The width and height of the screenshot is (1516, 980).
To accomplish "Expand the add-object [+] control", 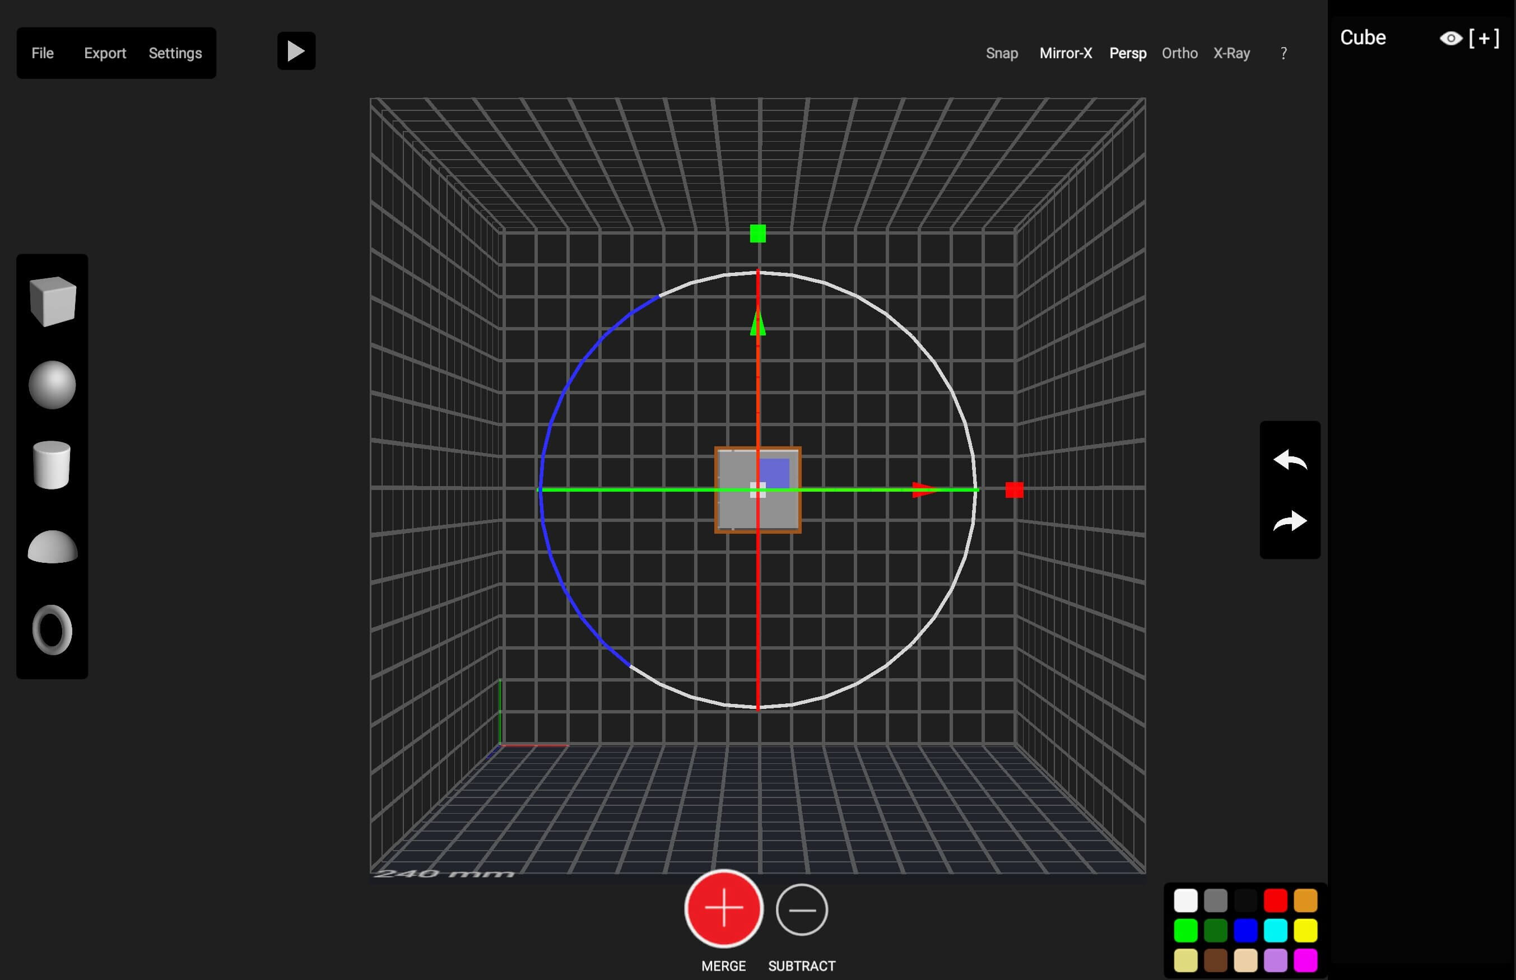I will click(1483, 38).
